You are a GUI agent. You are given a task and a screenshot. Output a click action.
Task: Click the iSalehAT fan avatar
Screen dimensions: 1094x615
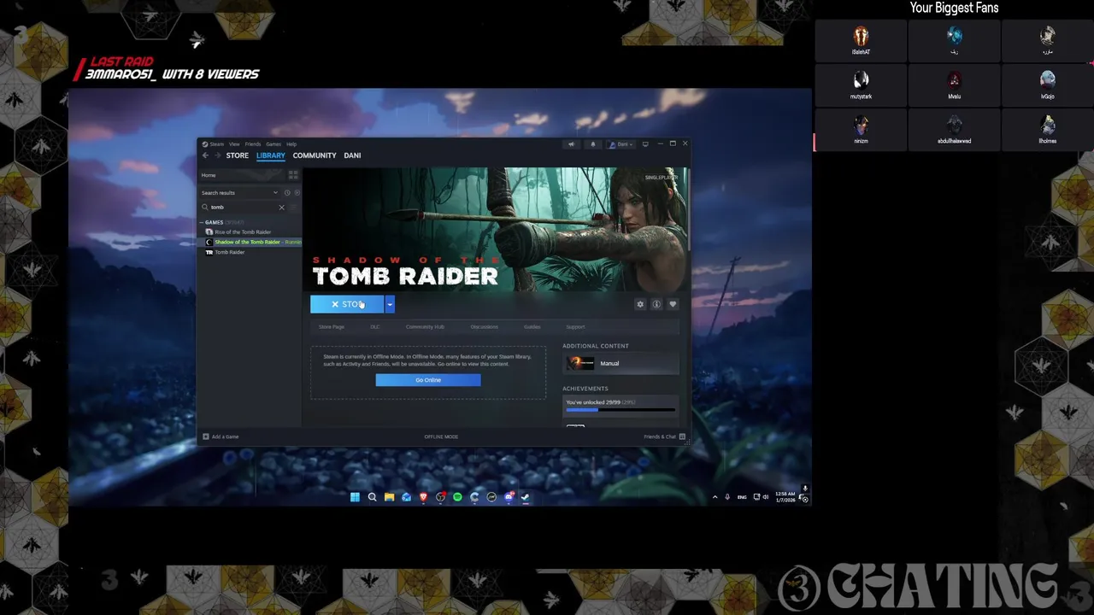(x=861, y=36)
